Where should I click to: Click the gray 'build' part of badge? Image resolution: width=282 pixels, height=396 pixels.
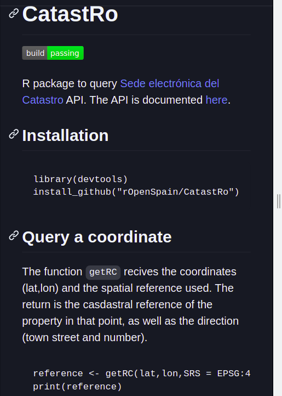(35, 53)
